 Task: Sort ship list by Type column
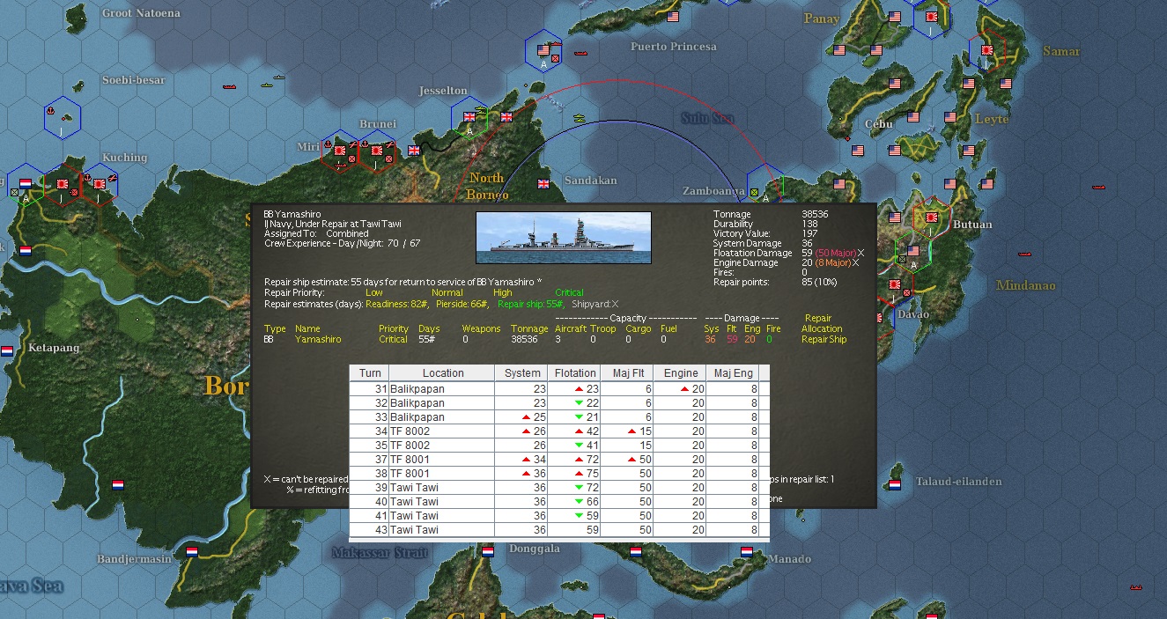[275, 328]
